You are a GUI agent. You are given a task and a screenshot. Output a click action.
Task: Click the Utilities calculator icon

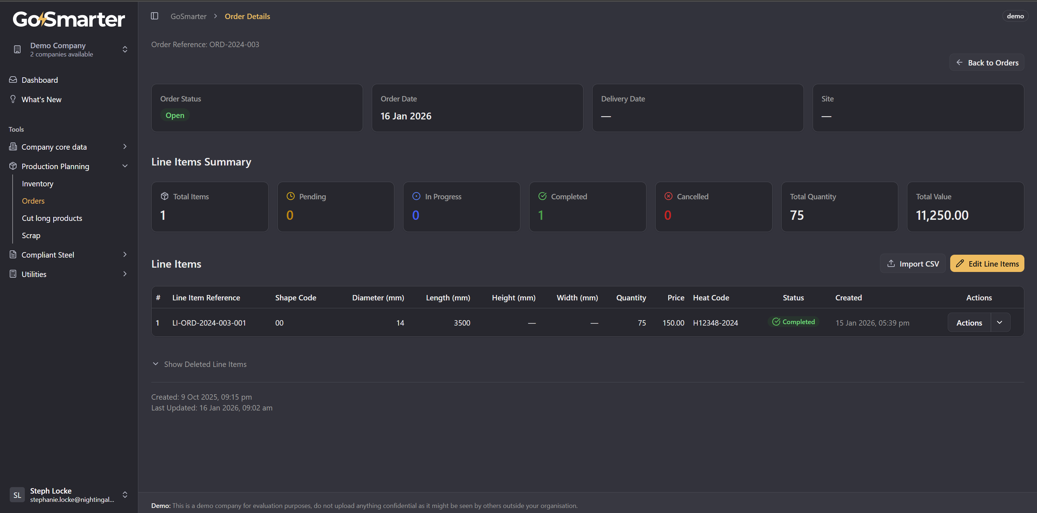click(x=13, y=274)
